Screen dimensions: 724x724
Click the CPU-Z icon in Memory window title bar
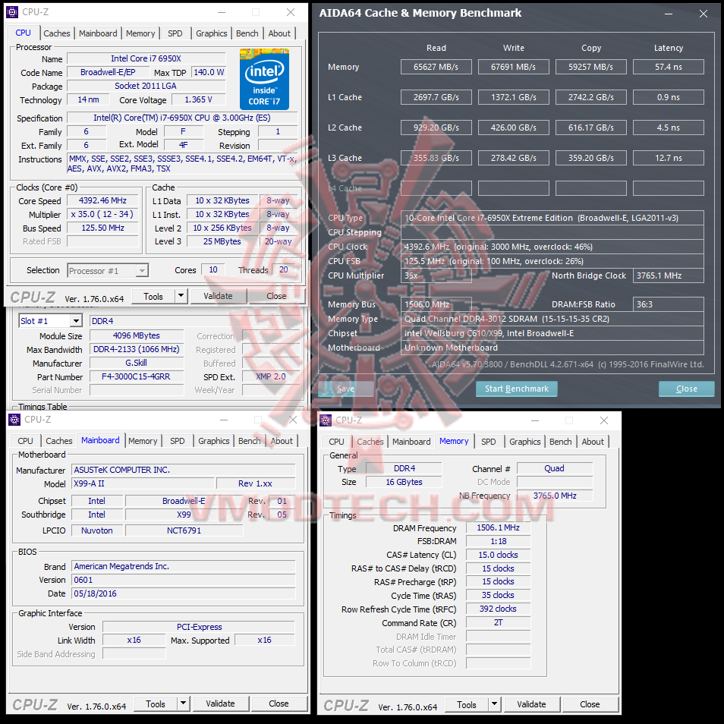[326, 420]
